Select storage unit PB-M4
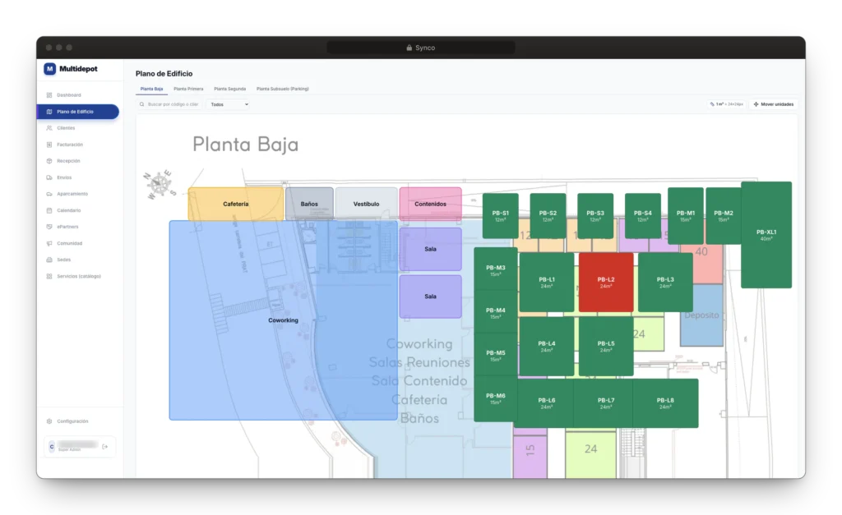 click(x=496, y=313)
